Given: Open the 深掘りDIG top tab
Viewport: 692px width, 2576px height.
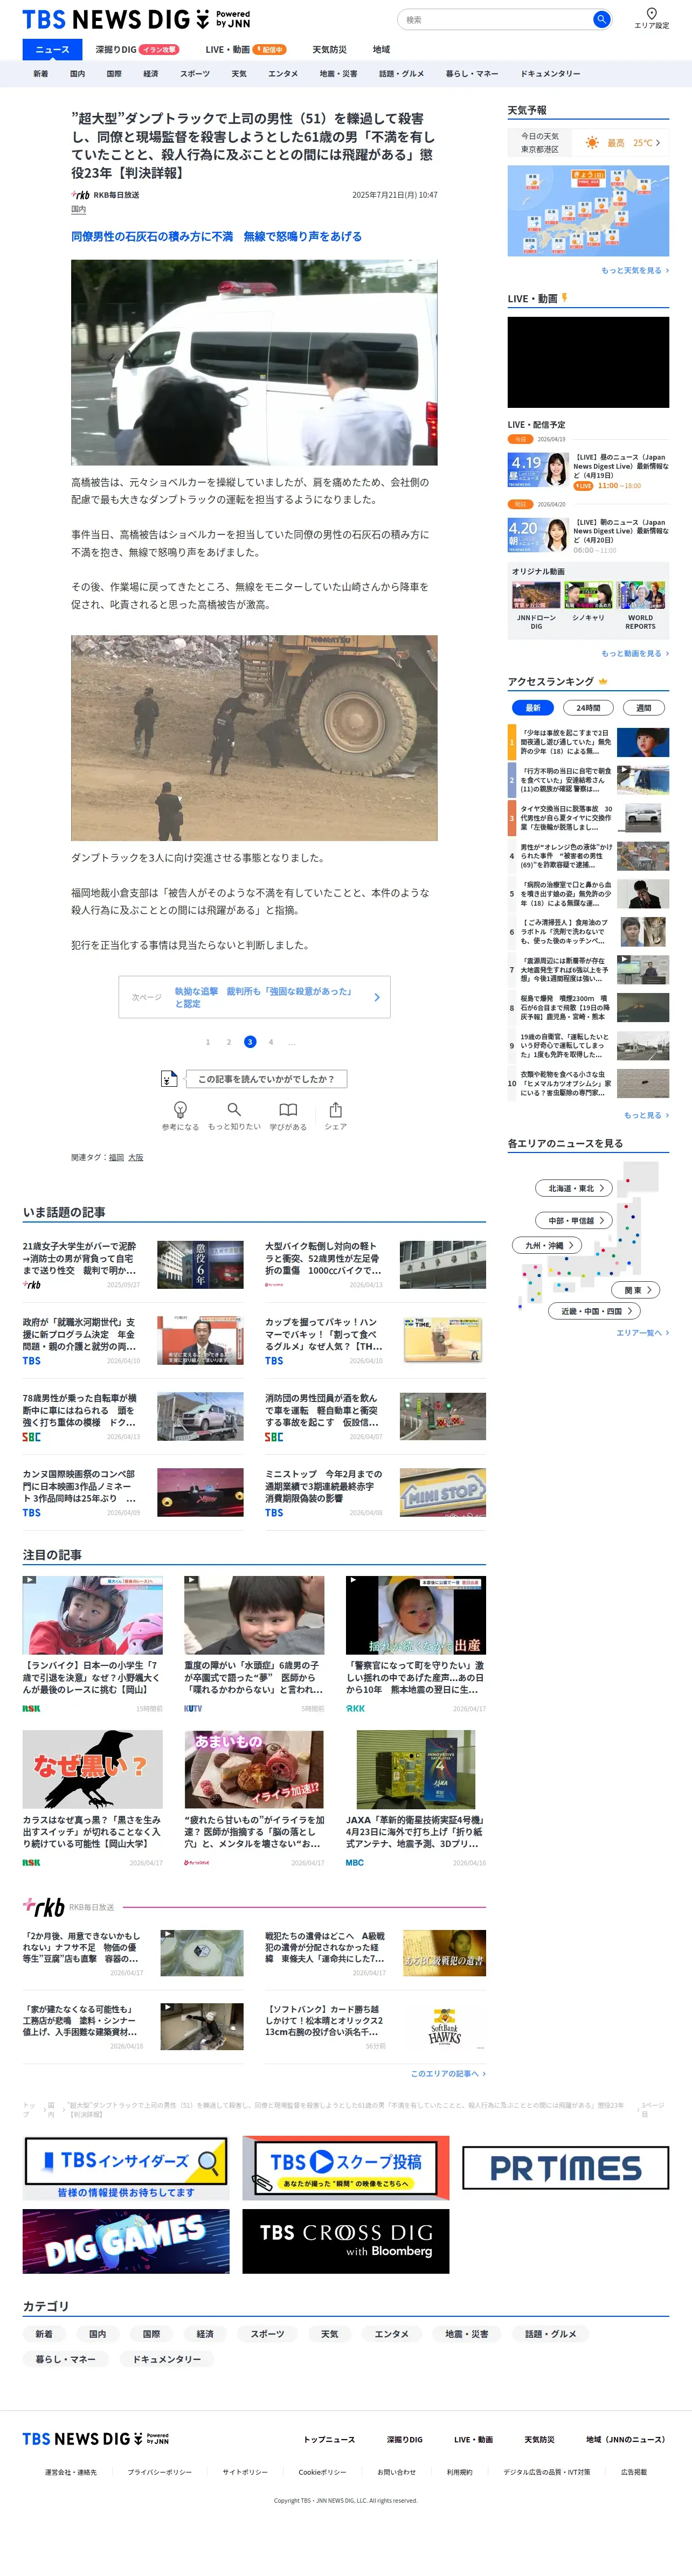Looking at the screenshot, I should tap(137, 49).
